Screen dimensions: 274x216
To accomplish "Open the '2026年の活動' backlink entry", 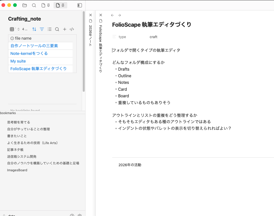I will [130, 165].
